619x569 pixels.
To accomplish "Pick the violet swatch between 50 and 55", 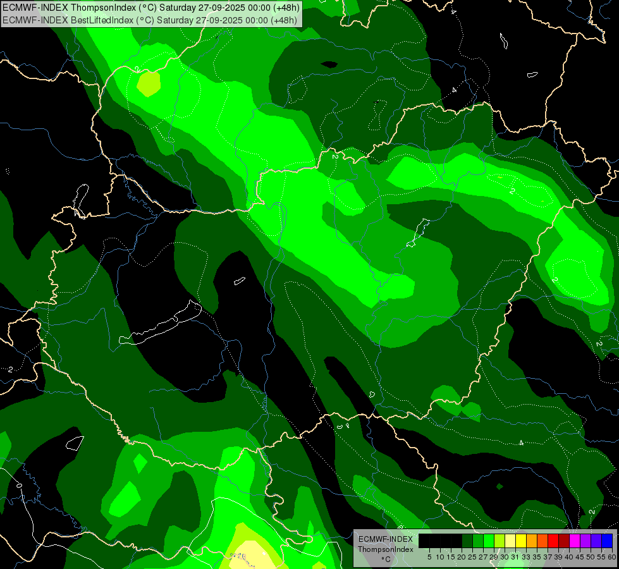I will (596, 541).
